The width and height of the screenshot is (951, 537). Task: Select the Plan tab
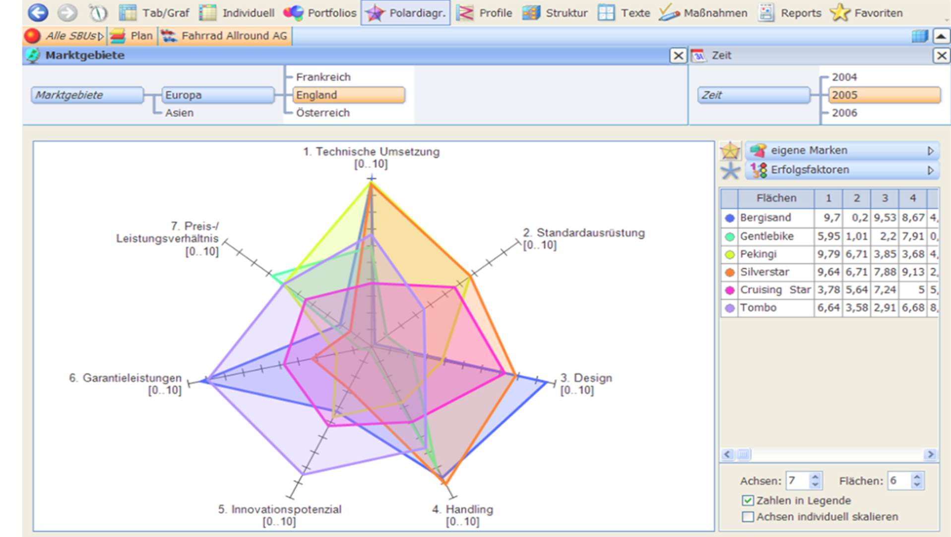131,36
